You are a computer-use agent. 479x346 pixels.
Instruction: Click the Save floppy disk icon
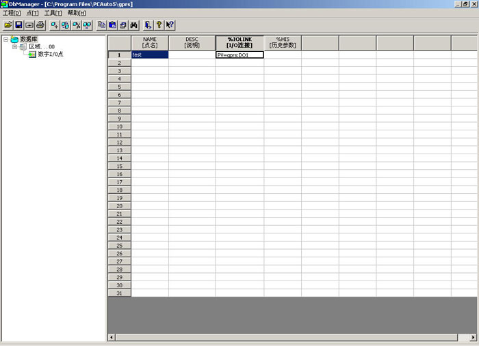pyautogui.click(x=18, y=25)
